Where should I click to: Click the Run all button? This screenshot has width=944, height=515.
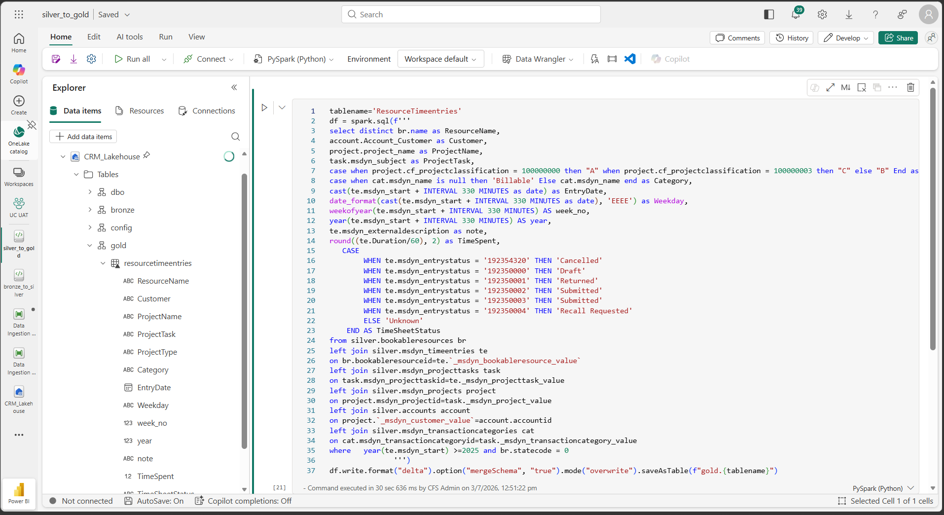tap(132, 59)
